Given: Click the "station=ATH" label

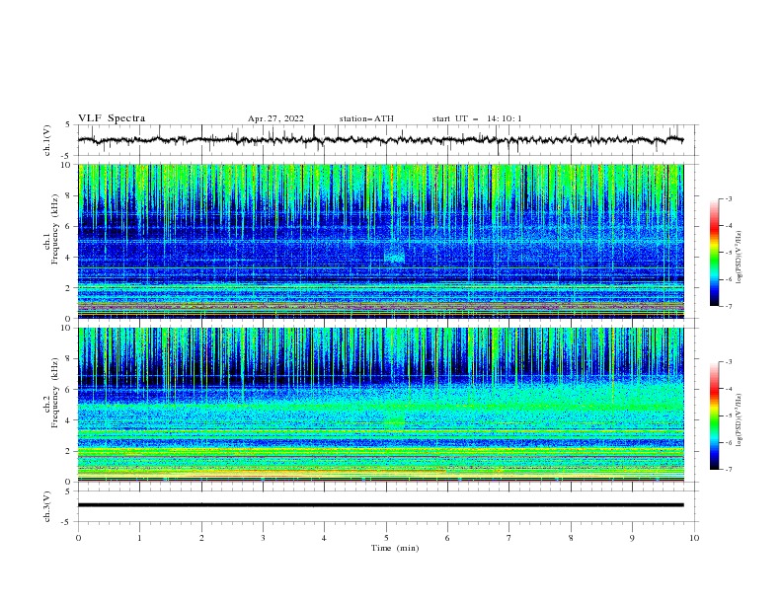Looking at the screenshot, I should coord(366,118).
